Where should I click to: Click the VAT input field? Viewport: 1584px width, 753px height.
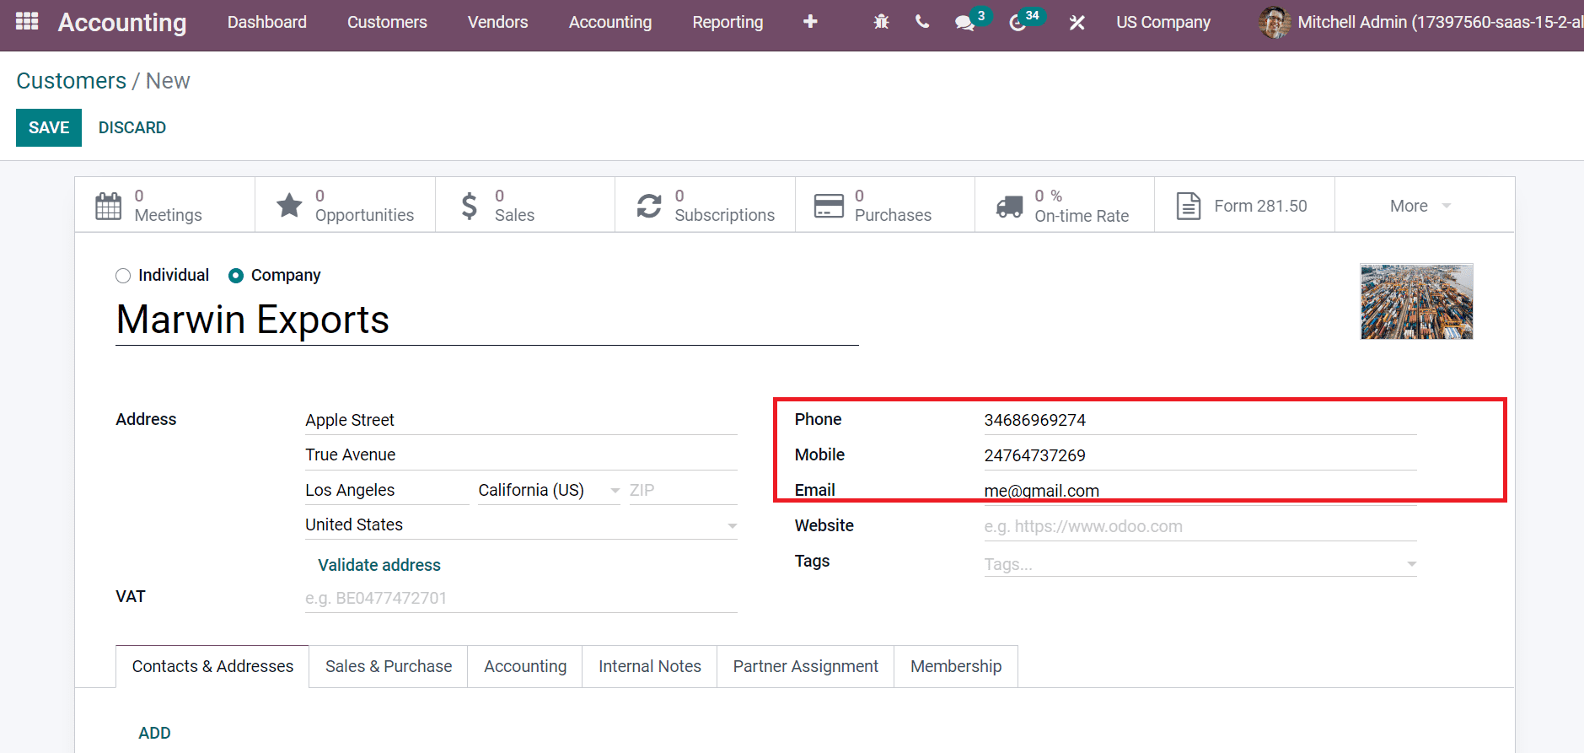(521, 598)
